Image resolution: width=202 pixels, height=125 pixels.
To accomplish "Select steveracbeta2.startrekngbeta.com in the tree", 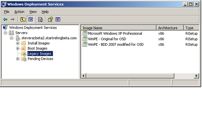I will [49, 38].
